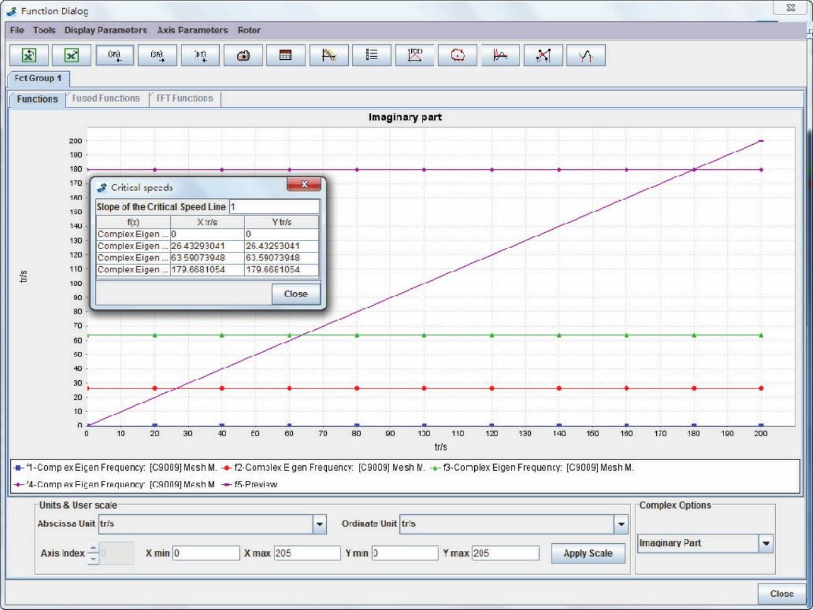Click the Slope of Critical Speed Line field
This screenshot has width=813, height=610.
pos(273,207)
